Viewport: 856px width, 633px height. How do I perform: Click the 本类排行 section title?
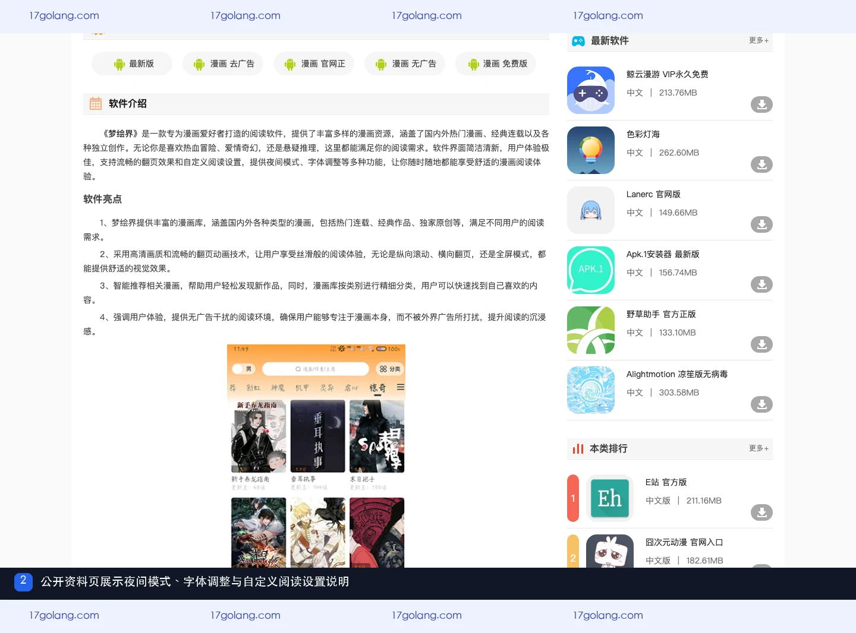coord(609,448)
